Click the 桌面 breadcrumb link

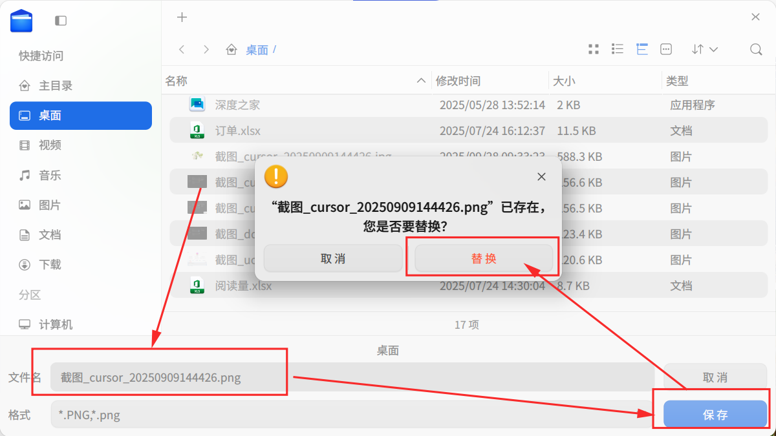[257, 50]
